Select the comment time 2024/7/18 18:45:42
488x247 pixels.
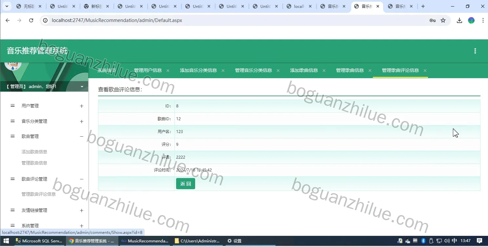coord(194,170)
